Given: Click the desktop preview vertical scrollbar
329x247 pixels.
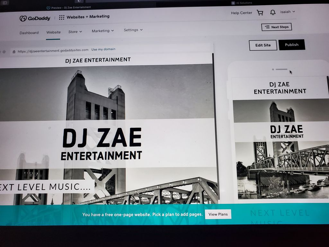Looking at the screenshot, I should (216, 126).
